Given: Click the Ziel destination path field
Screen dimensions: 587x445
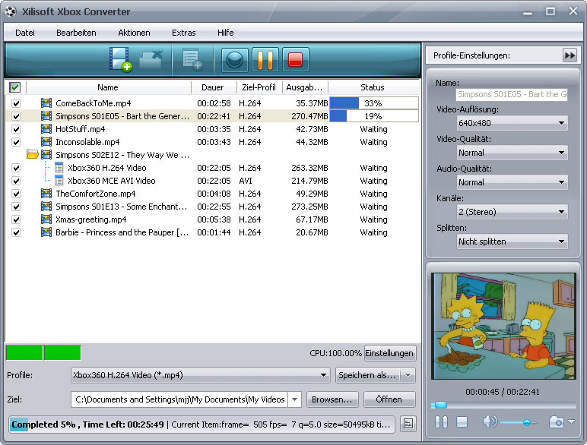Looking at the screenshot, I should (179, 399).
